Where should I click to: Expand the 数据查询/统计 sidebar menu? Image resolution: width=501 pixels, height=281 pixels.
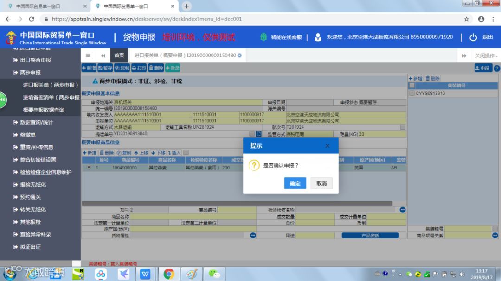(x=37, y=122)
